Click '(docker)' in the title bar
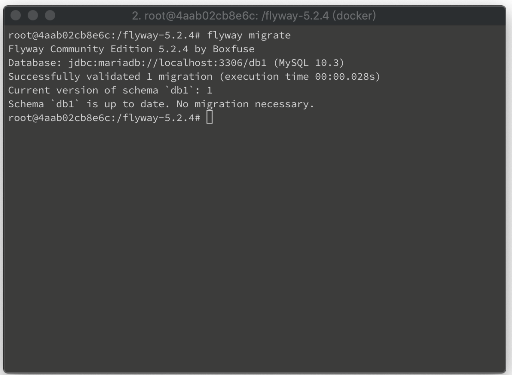Image resolution: width=512 pixels, height=375 pixels. pos(354,16)
